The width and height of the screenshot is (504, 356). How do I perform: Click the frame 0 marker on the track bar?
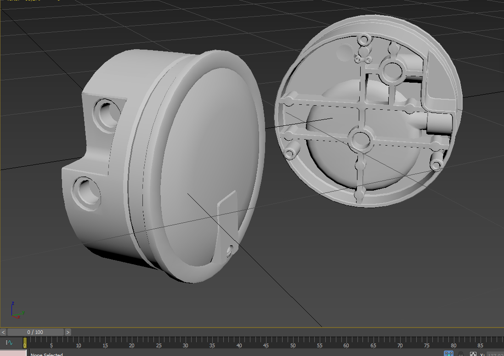point(25,343)
